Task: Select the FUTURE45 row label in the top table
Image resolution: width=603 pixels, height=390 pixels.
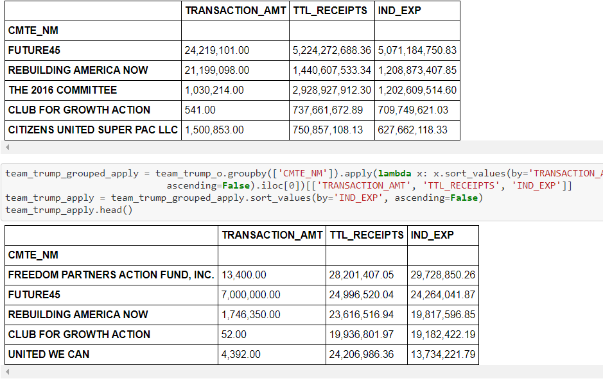Action: (34, 50)
